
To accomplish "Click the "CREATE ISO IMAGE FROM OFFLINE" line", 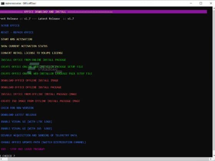I will point(40,101).
